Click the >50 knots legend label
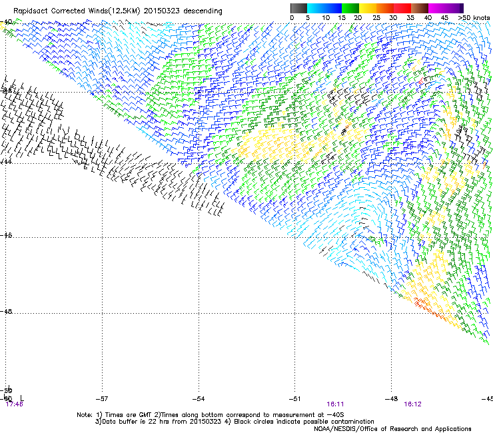The width and height of the screenshot is (493, 433). click(474, 17)
